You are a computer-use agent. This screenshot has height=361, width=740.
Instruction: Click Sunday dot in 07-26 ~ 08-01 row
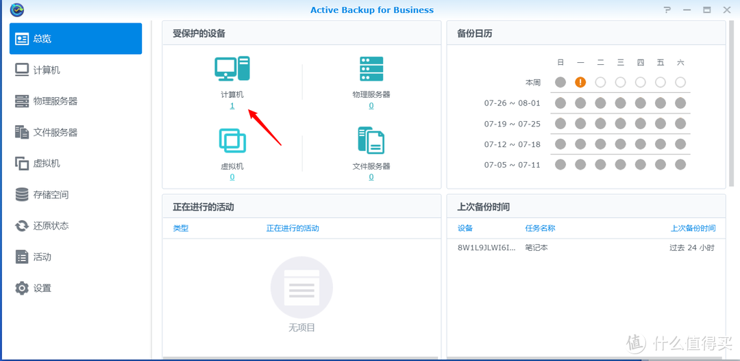[560, 103]
